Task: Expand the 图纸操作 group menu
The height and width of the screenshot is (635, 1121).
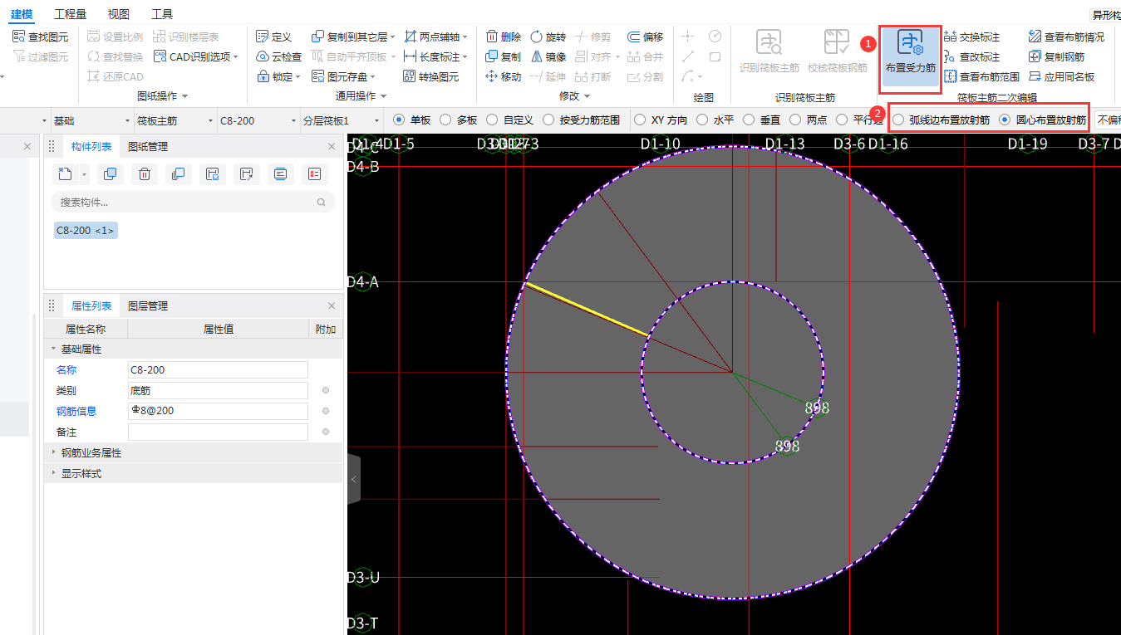Action: [163, 96]
